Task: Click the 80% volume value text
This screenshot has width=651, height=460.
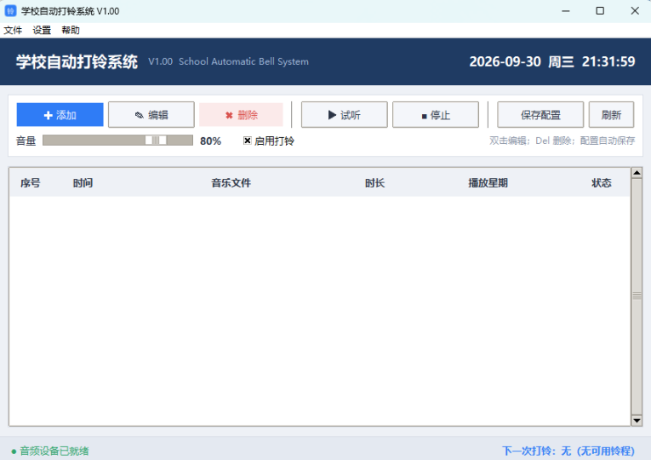Action: click(x=210, y=141)
